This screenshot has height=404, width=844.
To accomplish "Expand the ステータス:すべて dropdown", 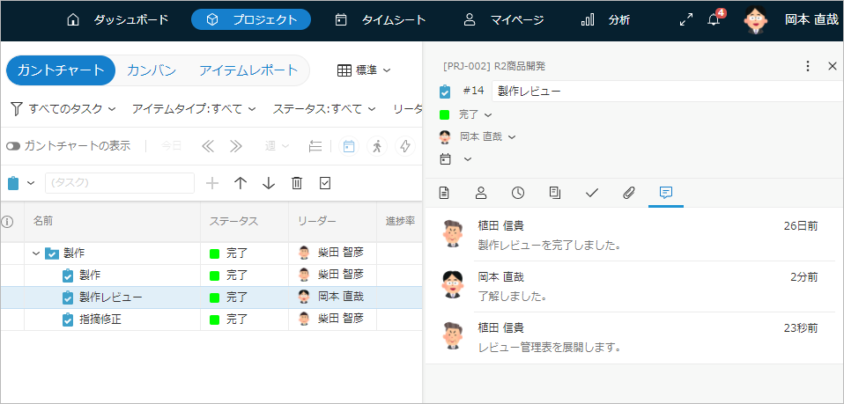I will click(x=324, y=109).
